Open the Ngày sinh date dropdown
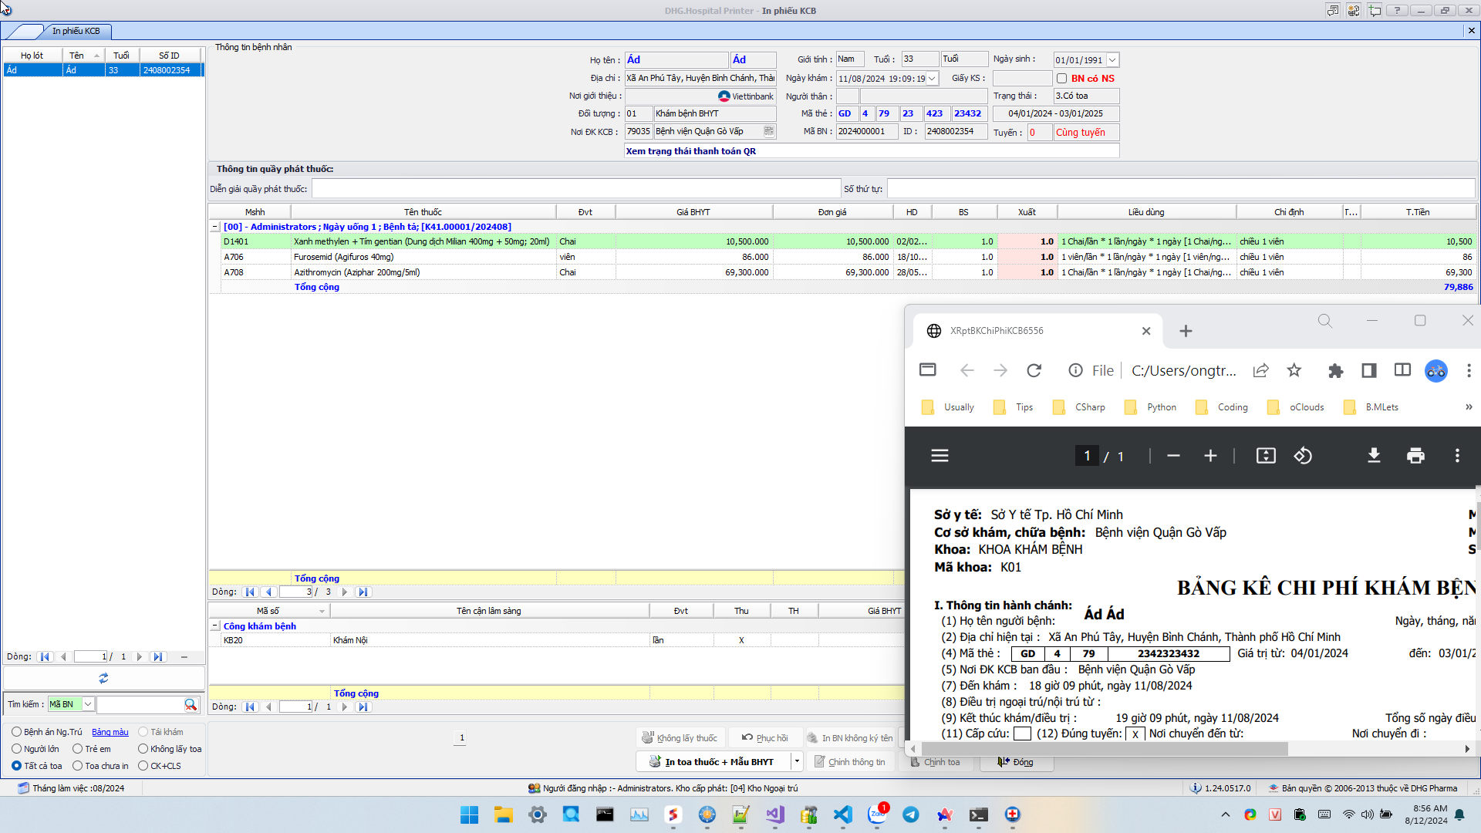The height and width of the screenshot is (833, 1481). [x=1112, y=60]
